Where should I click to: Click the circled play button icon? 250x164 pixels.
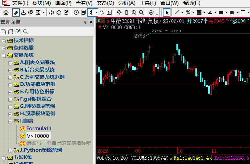(x=76, y=12)
